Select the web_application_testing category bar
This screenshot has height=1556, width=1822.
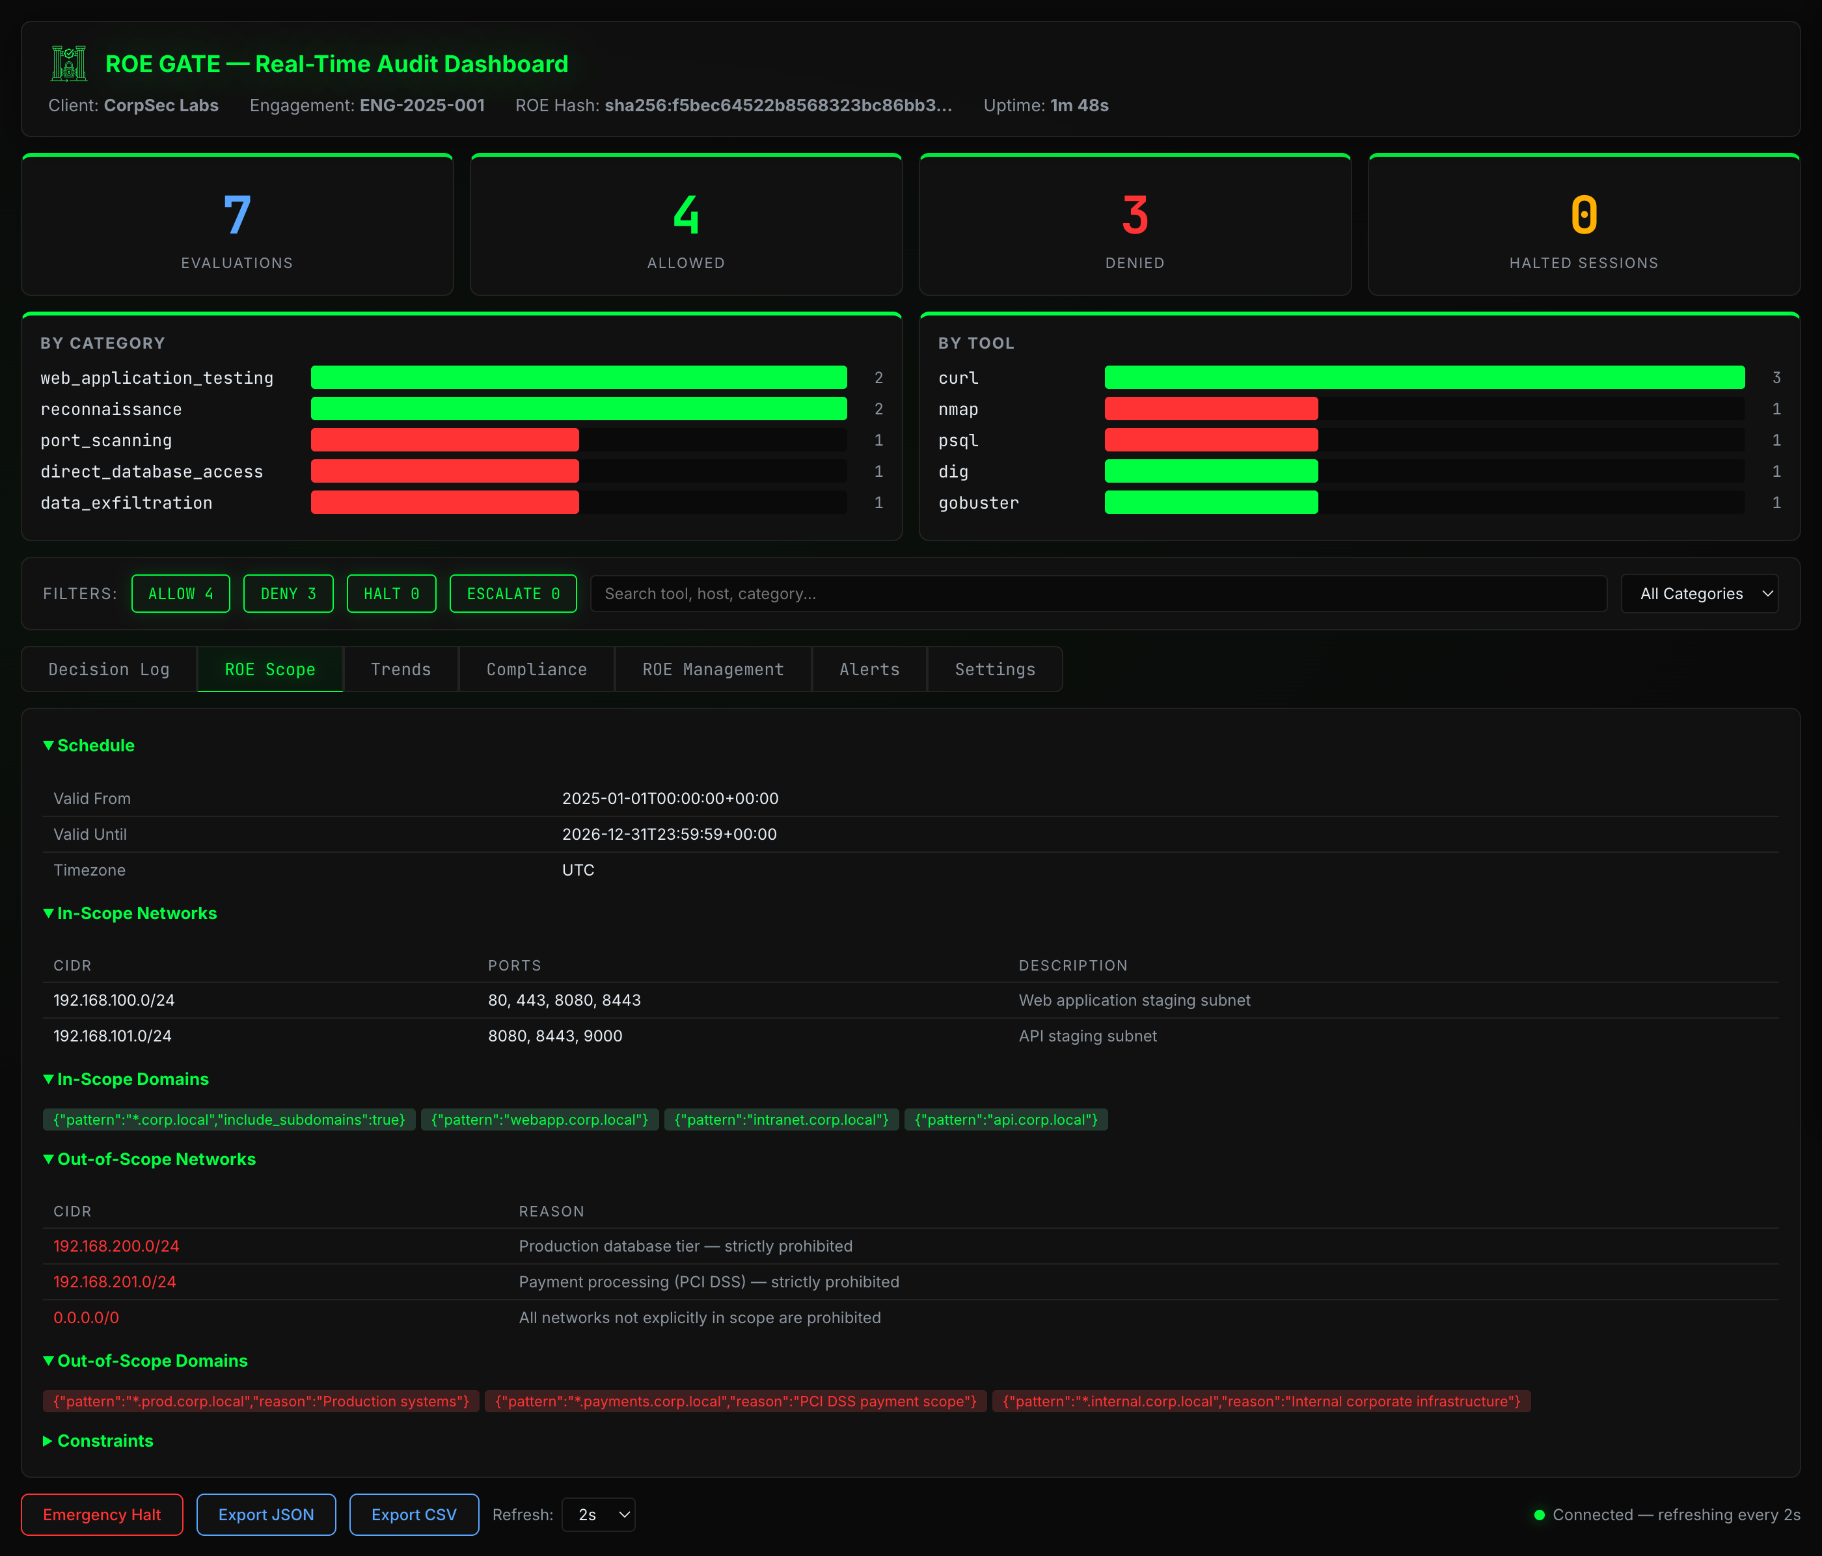(578, 377)
